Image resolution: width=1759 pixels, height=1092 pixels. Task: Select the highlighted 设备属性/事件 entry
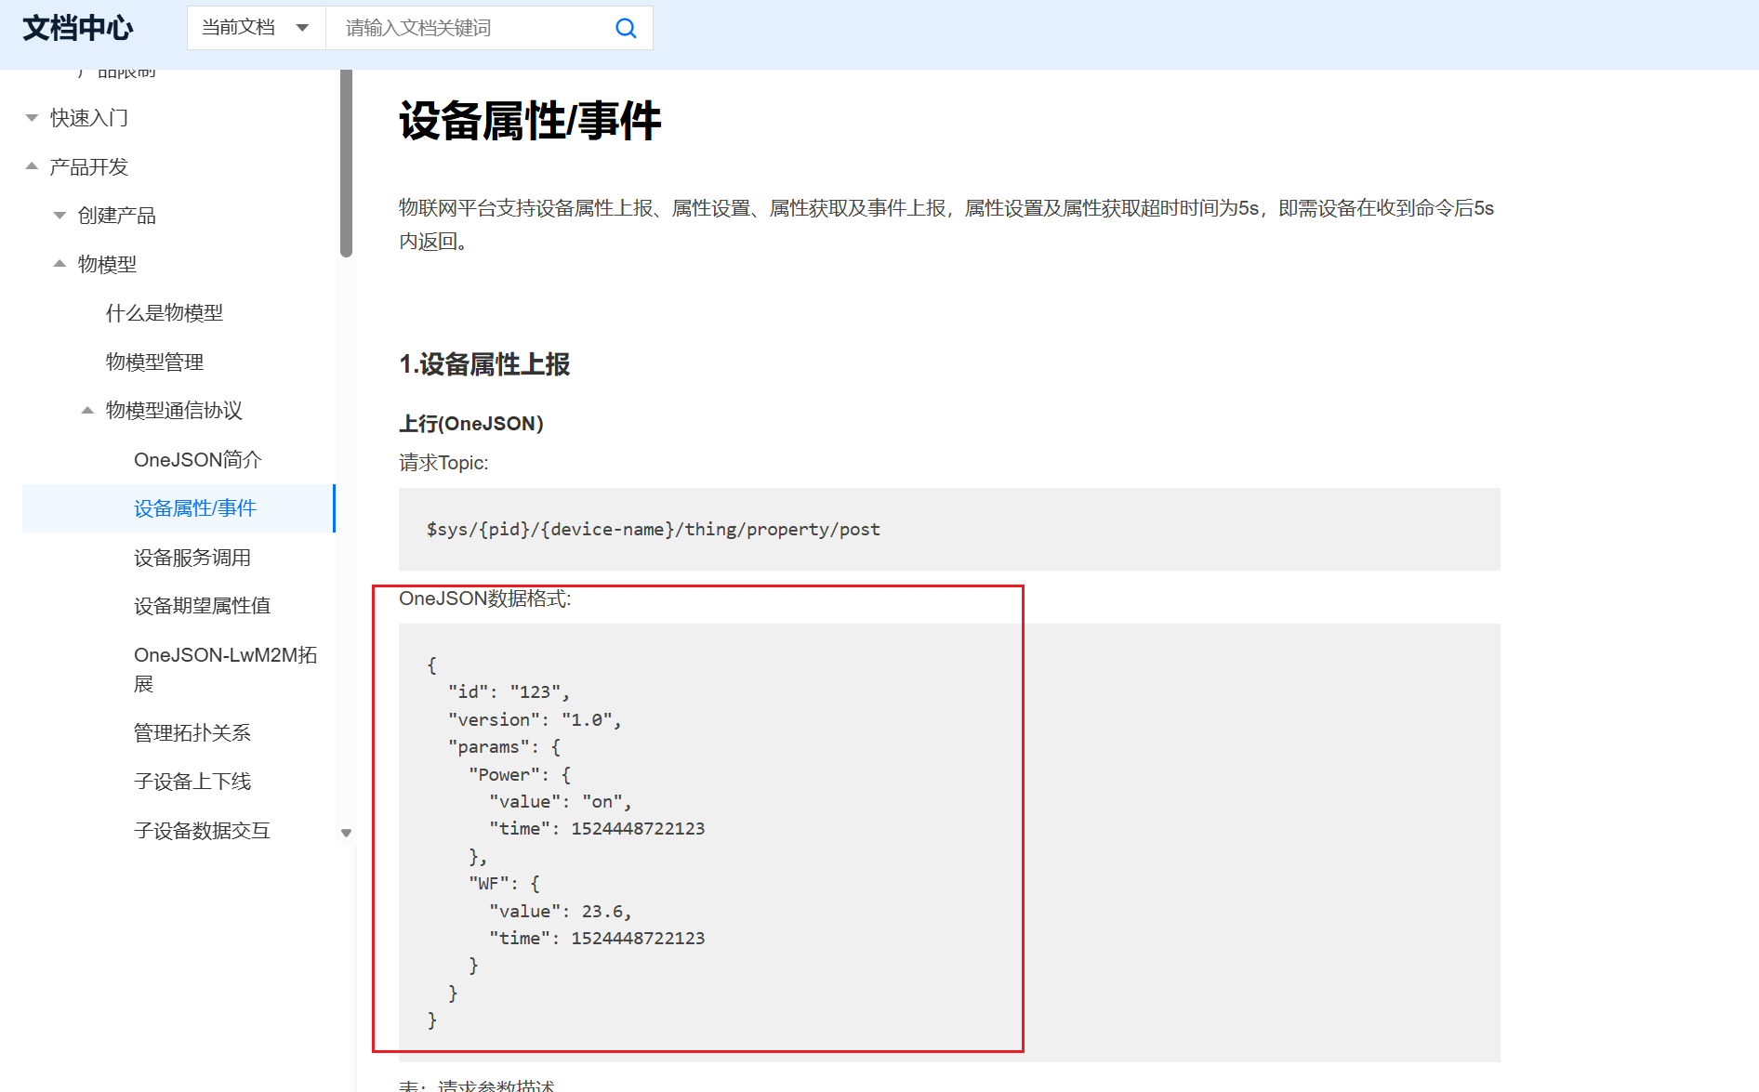point(194,508)
